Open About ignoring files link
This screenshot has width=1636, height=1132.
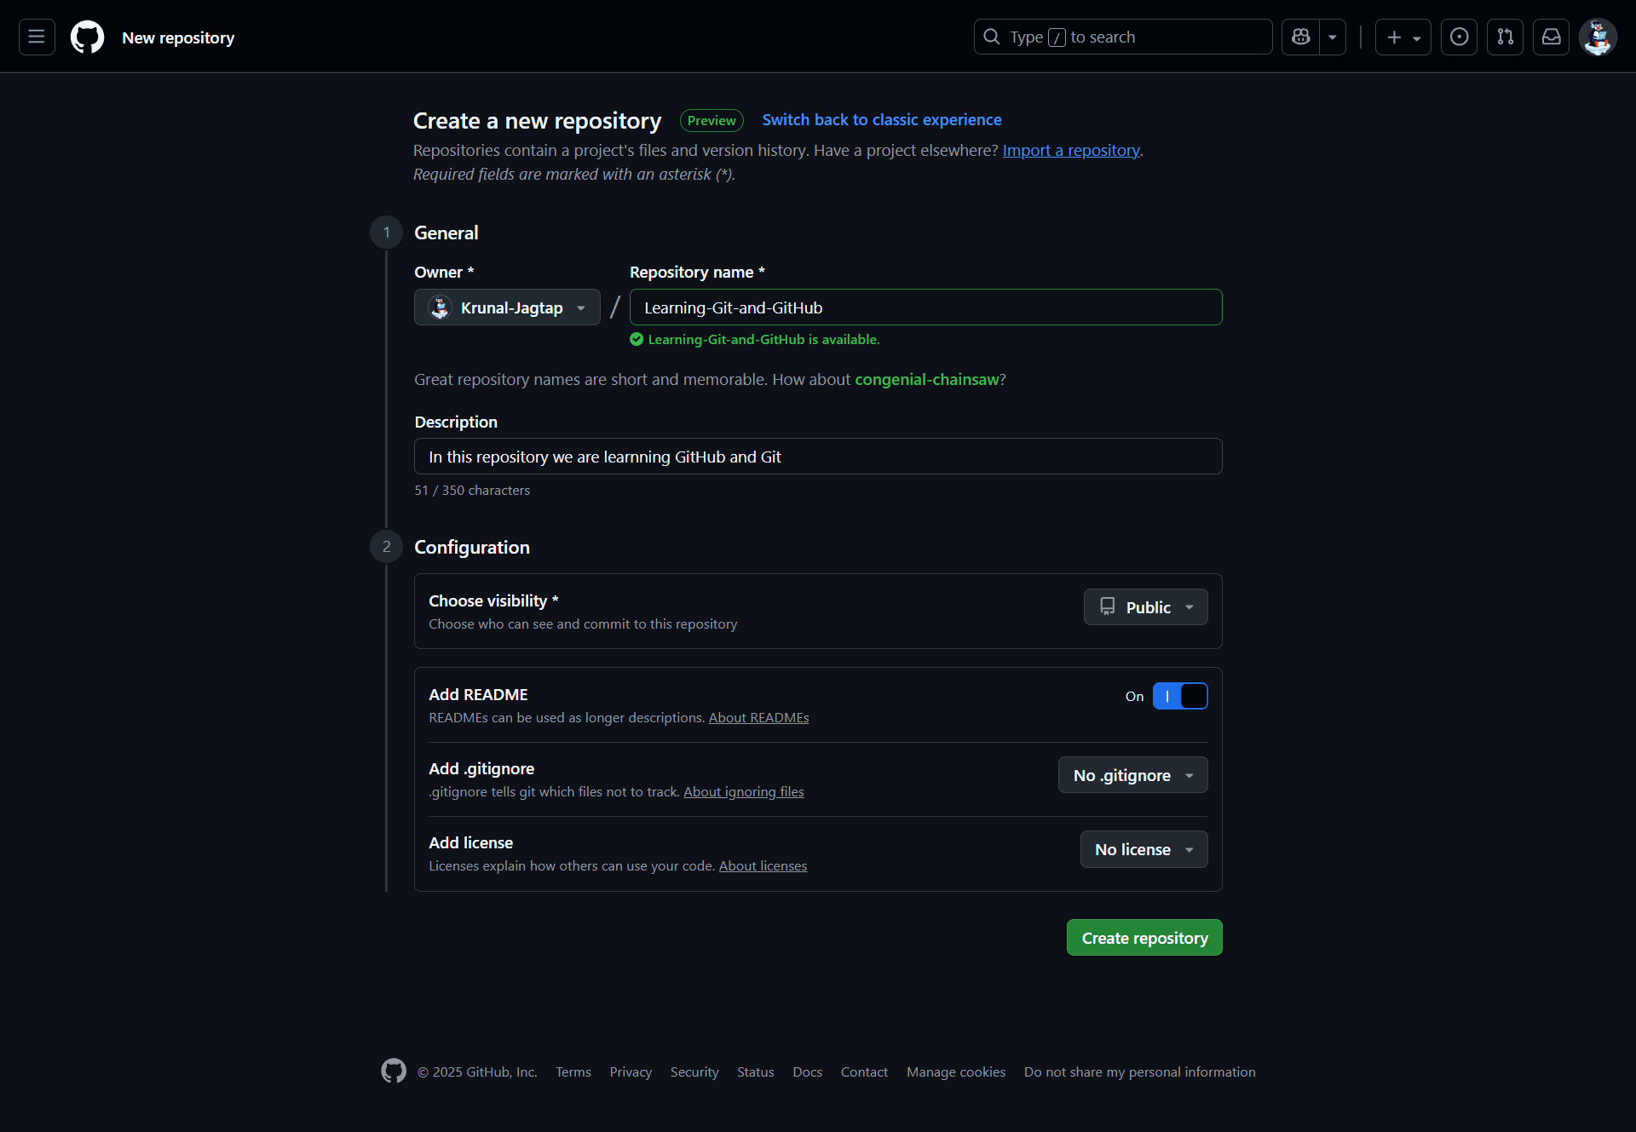743,792
